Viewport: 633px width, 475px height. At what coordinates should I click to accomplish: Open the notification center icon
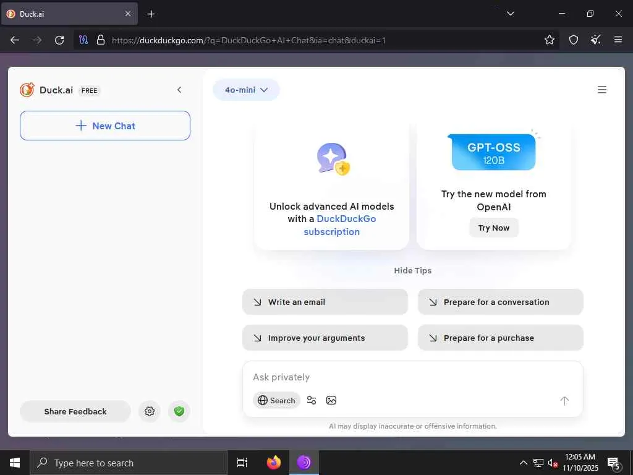[x=614, y=463]
